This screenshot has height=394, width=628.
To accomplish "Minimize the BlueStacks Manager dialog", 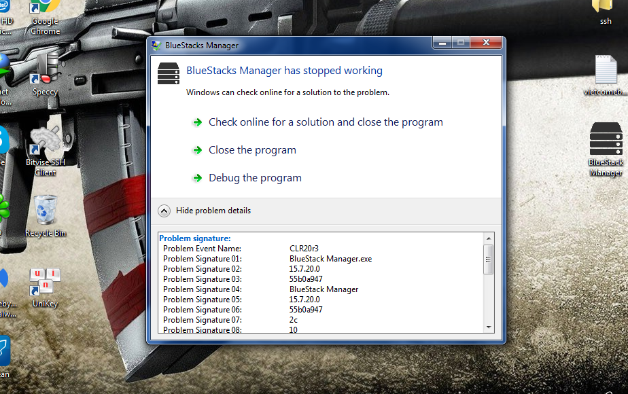I will [442, 42].
